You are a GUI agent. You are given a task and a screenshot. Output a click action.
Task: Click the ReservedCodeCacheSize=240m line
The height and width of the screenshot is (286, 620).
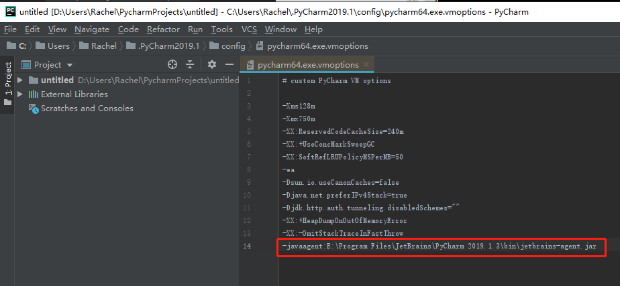[343, 131]
